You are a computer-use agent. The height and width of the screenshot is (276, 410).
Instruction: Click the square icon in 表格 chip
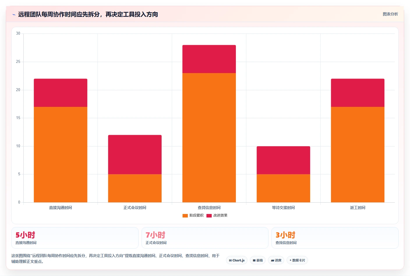(254, 261)
